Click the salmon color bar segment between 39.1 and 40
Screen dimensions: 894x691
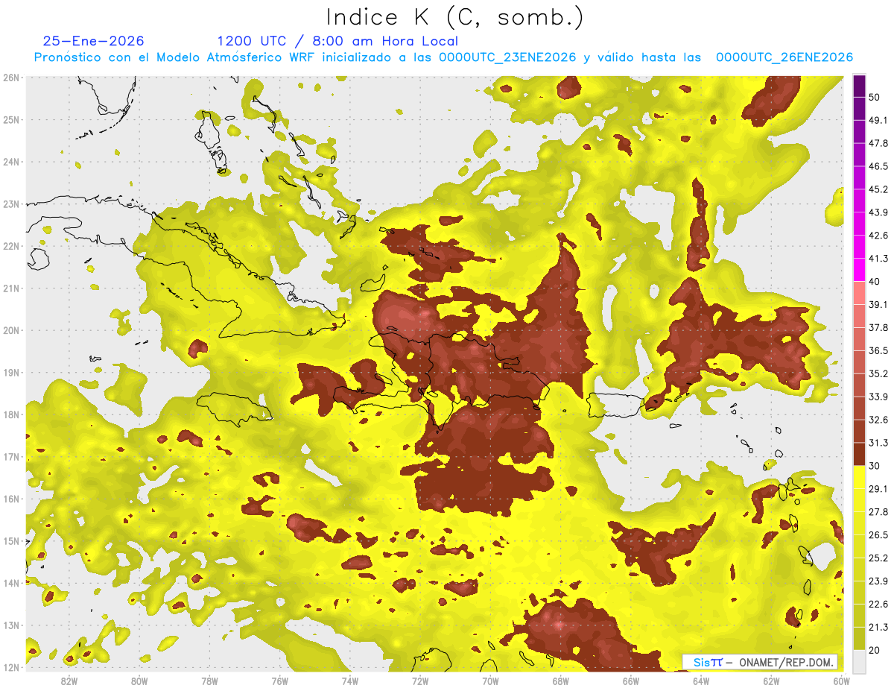pos(859,293)
